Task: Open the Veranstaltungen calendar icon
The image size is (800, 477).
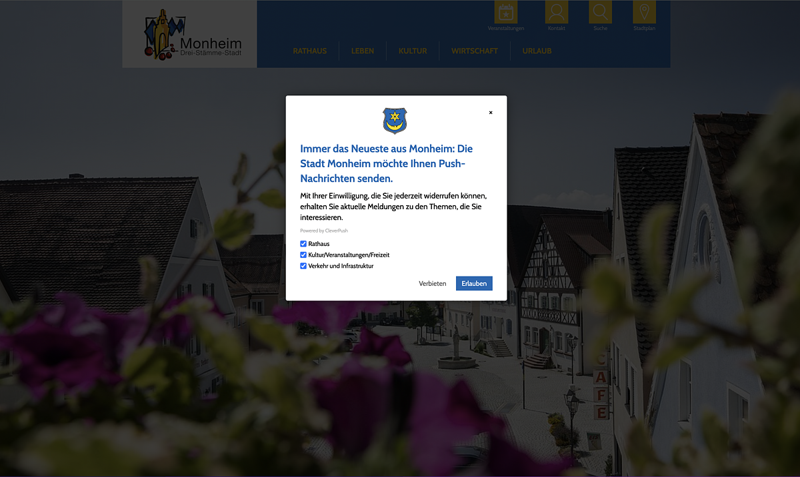Action: click(506, 12)
